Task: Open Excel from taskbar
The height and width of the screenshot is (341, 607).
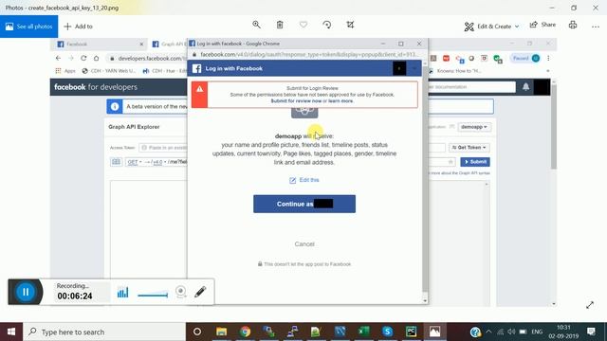Action: click(x=363, y=332)
